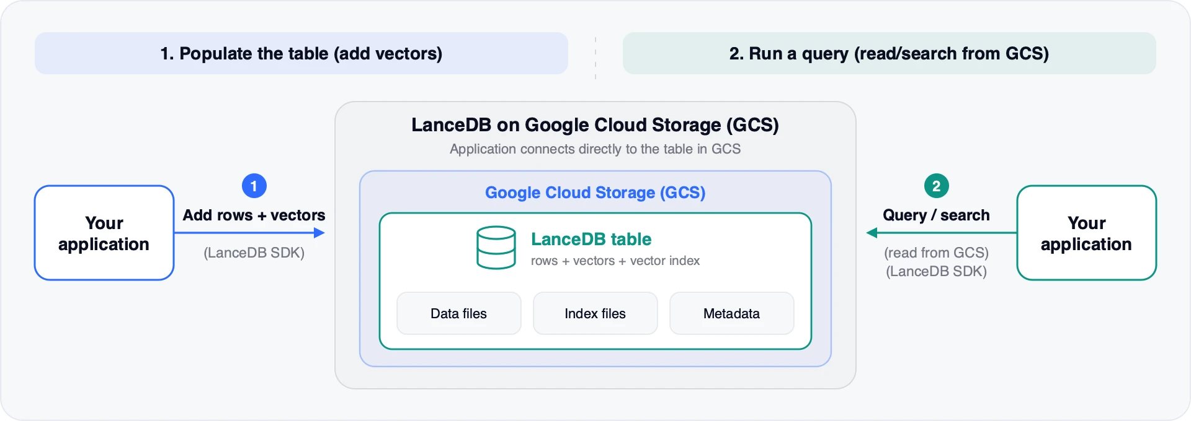This screenshot has width=1191, height=421.
Task: Click the '1. Populate the table (add vectors)' banner
Action: click(301, 53)
